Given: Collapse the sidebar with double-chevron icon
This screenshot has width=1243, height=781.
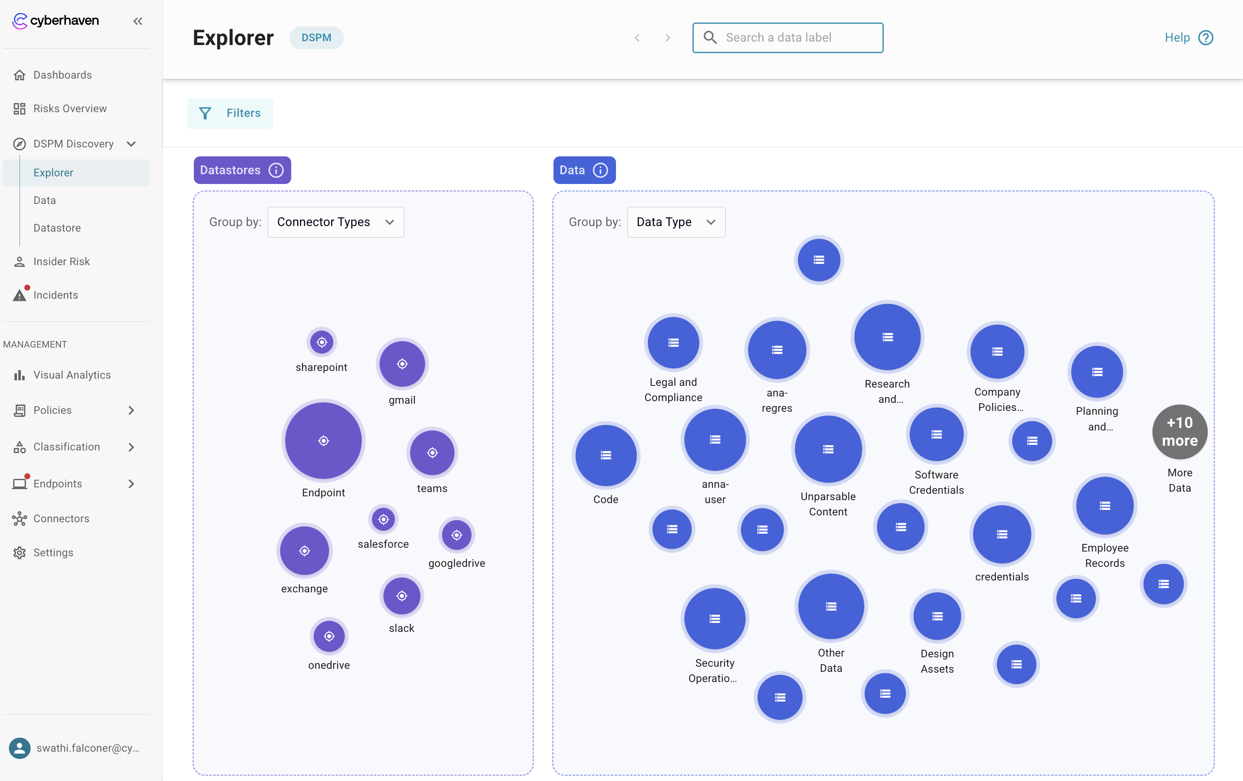Looking at the screenshot, I should click(x=137, y=21).
